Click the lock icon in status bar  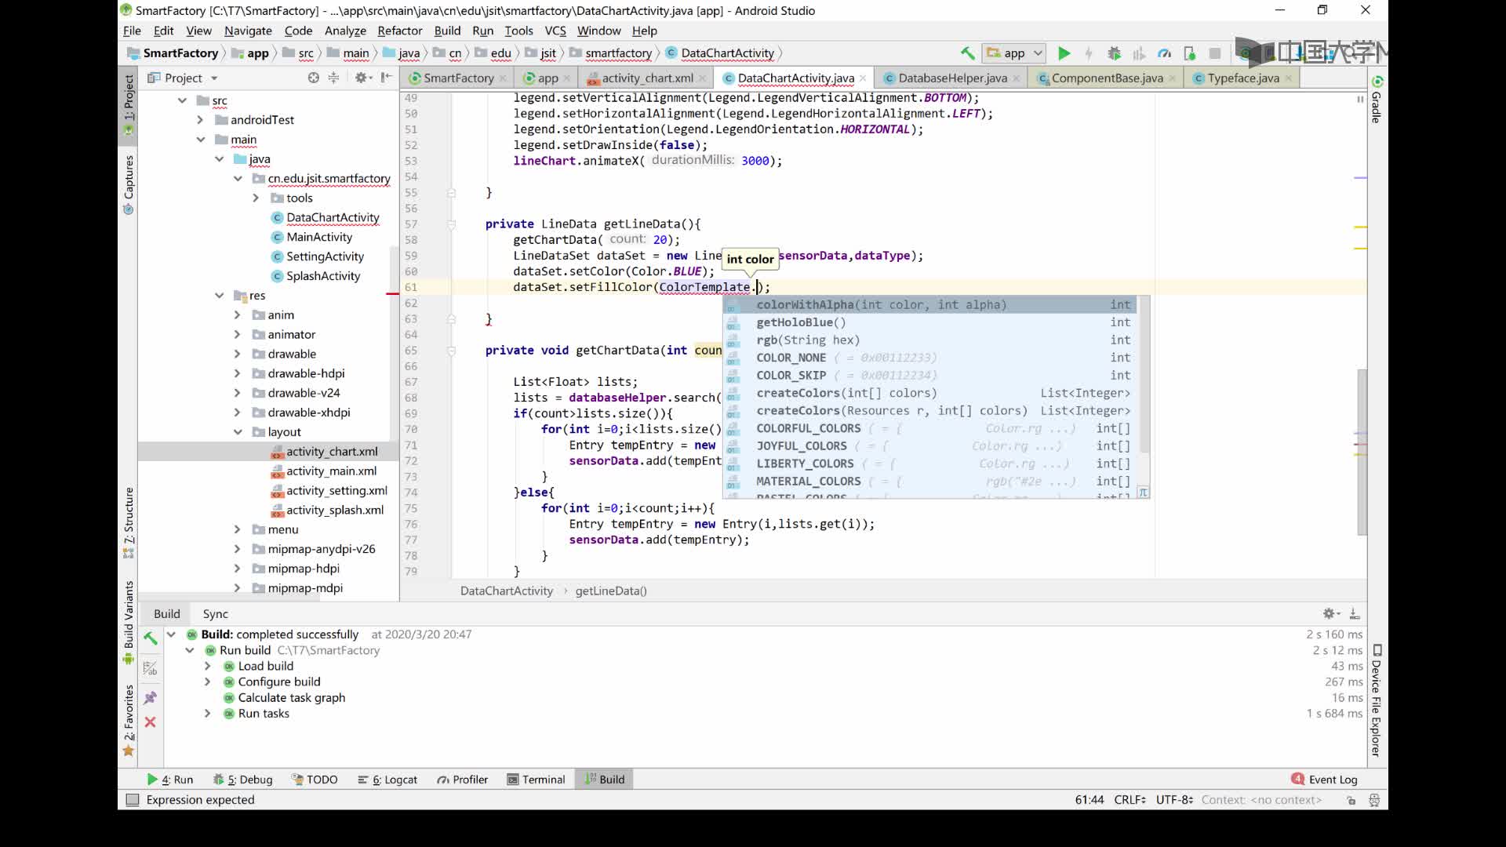(1351, 800)
